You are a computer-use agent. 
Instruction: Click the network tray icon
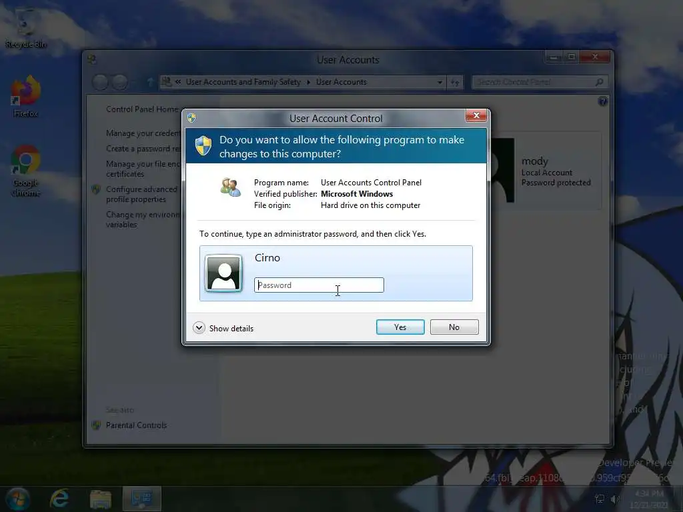(600, 499)
